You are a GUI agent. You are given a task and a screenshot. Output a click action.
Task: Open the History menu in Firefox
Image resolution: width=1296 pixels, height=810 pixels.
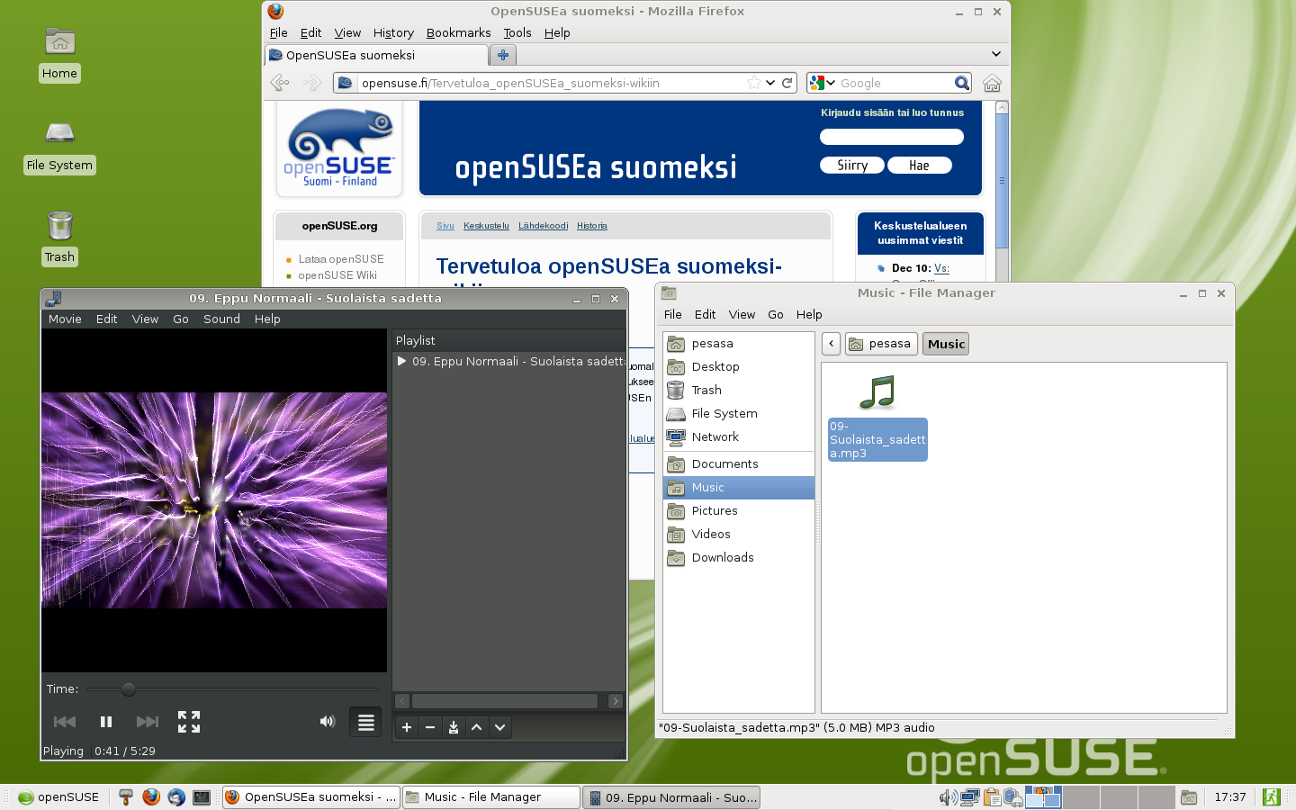pyautogui.click(x=393, y=32)
